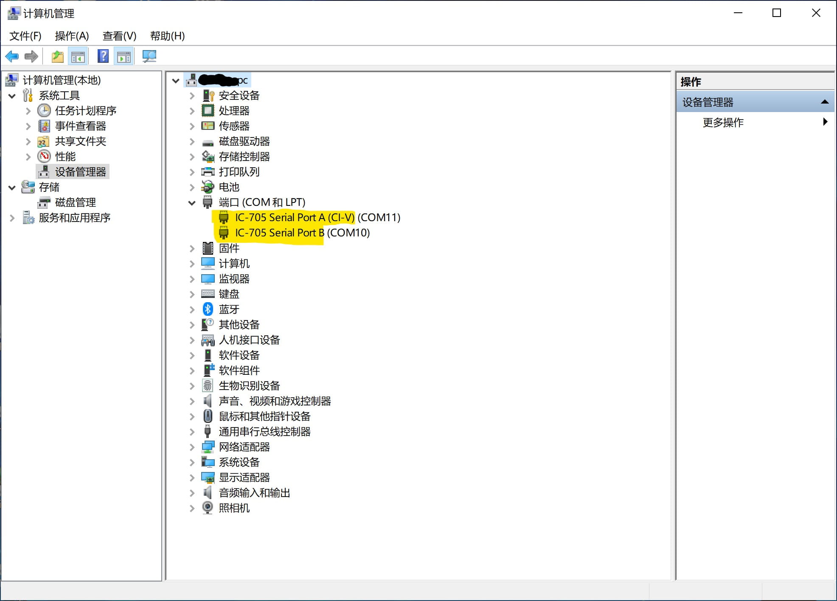Screen dimensions: 837x601
Task: Click the up-one-level folder toolbar icon
Action: point(58,56)
